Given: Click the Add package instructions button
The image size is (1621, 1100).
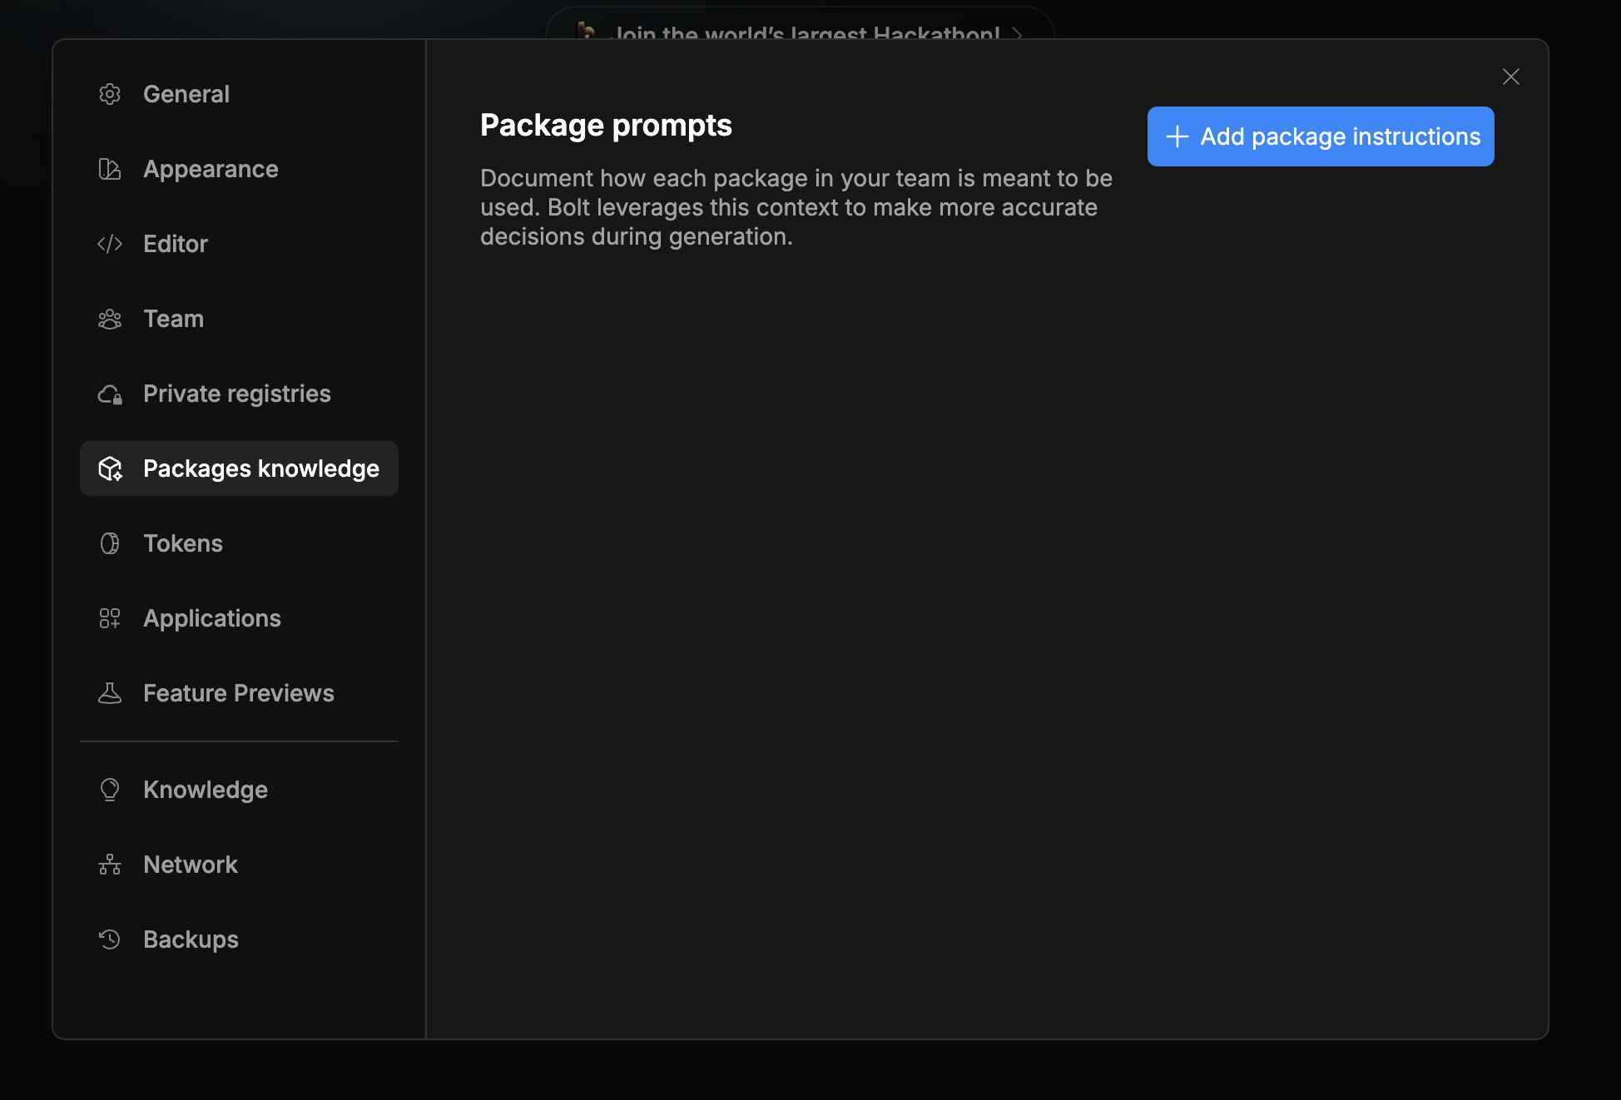Looking at the screenshot, I should click(1320, 136).
